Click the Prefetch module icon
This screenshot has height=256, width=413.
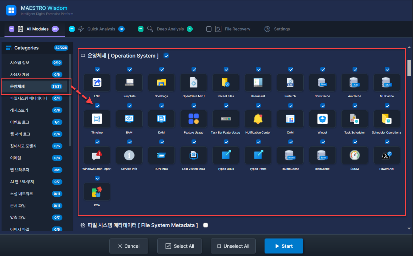(x=290, y=83)
